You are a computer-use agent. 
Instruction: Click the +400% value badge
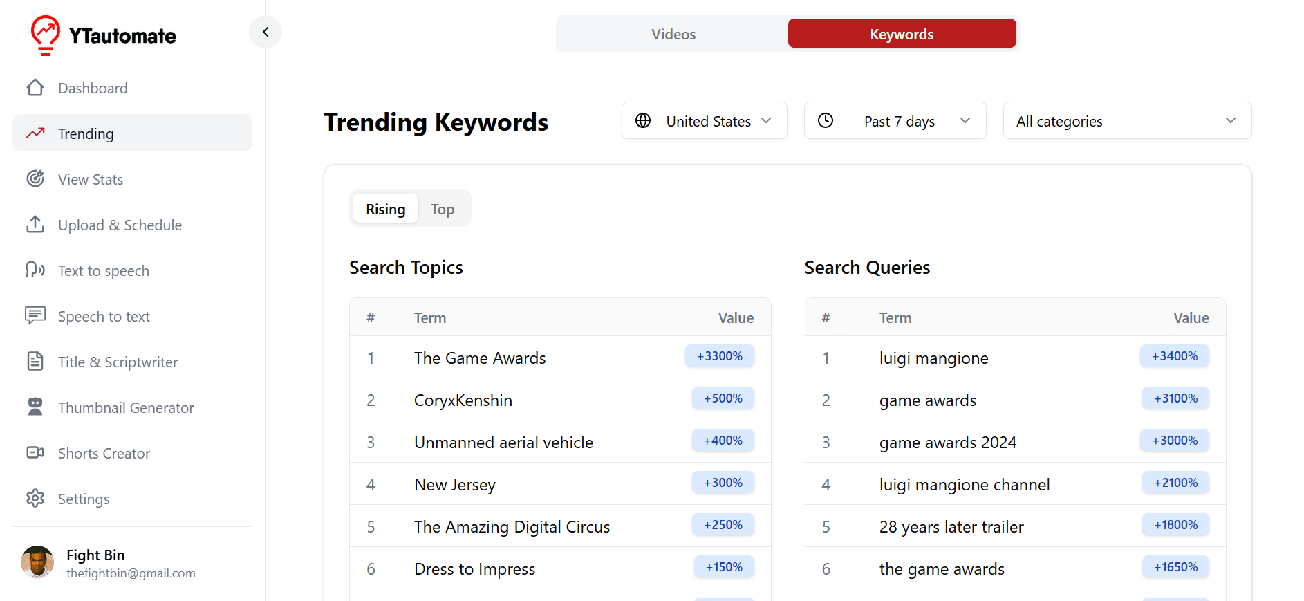pyautogui.click(x=723, y=440)
